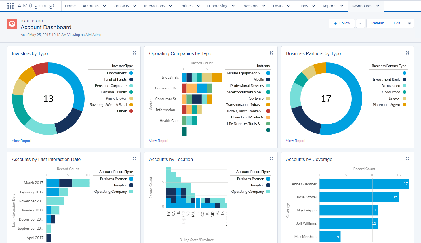Go to the Home tab
Screen dimensions: 421x243
coord(70,6)
